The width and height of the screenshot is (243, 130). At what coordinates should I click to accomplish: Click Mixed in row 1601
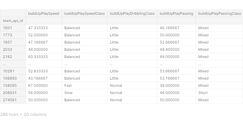coord(203,28)
